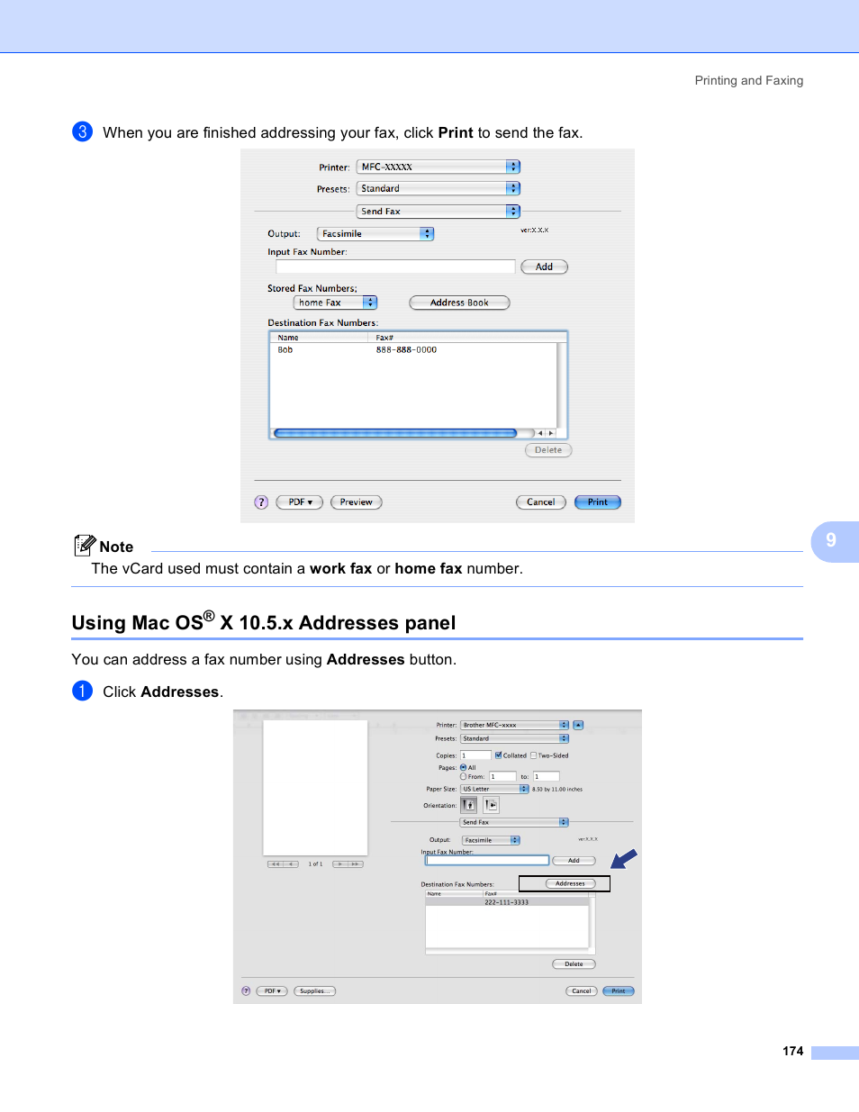
Task: Click Delete button in lower print dialog
Action: (574, 964)
